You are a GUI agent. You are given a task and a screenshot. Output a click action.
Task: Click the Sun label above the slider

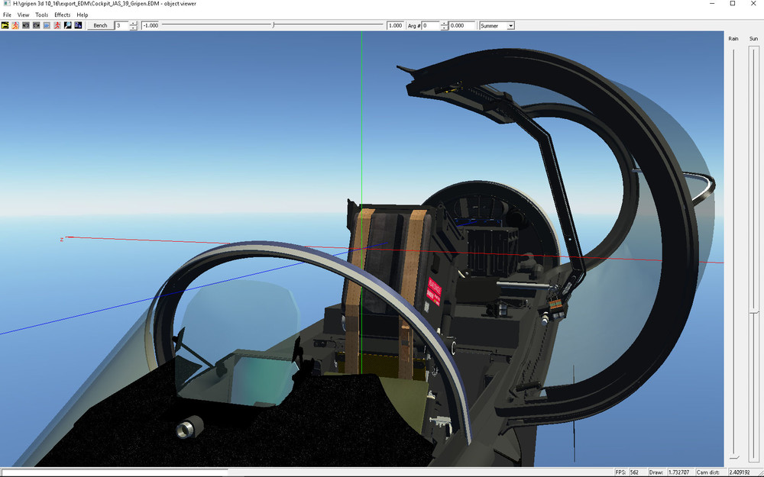[x=754, y=38]
